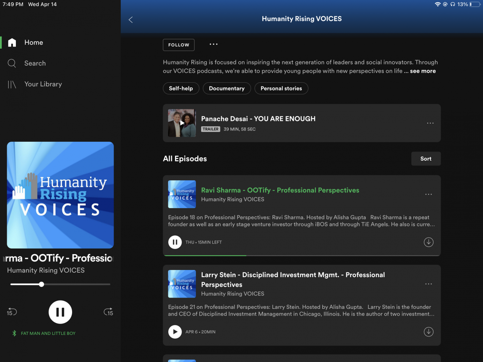Viewport: 483px width, 362px height.
Task: Open the Ravi Sharma episode cover thumbnail
Action: 182,194
